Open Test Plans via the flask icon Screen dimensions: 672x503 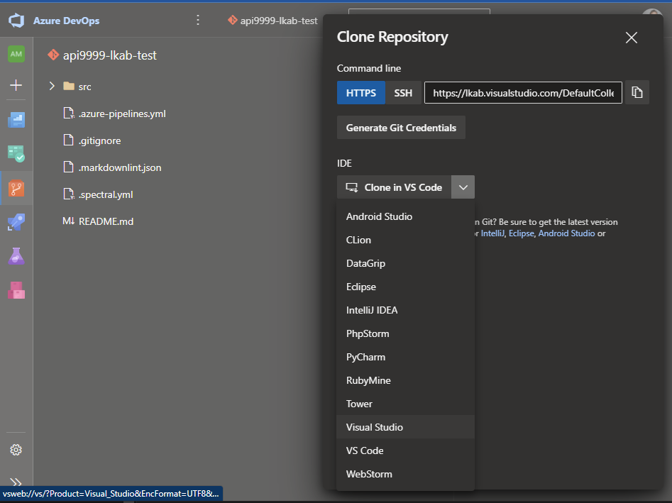coord(16,256)
